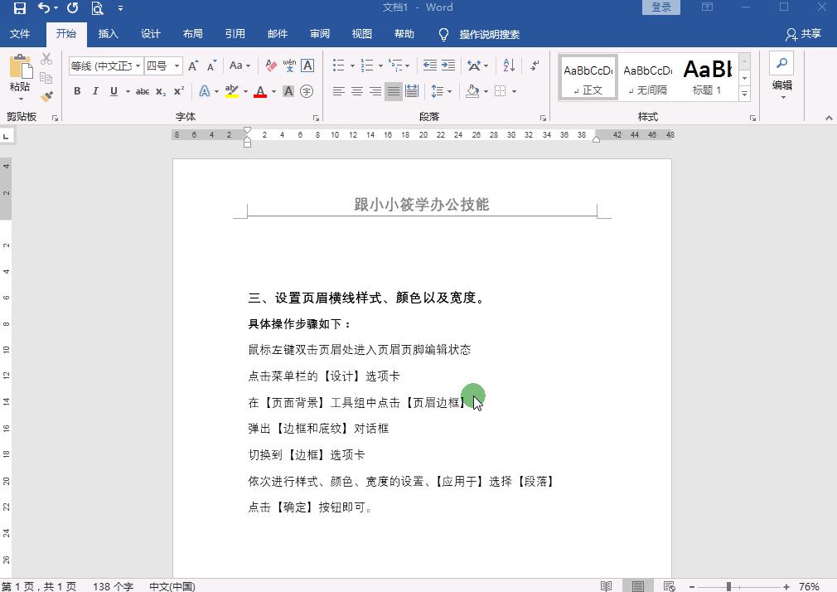Viewport: 837px width, 592px height.
Task: Click the Cut scissors icon
Action: (45, 58)
